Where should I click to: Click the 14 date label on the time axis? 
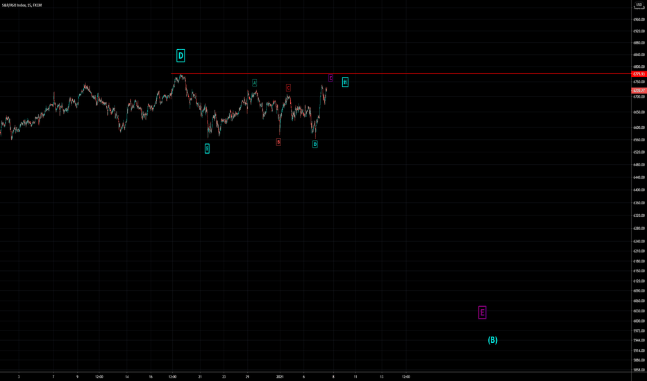point(126,376)
